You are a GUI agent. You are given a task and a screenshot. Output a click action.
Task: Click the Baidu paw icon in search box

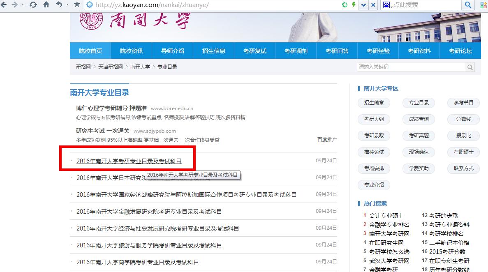tap(385, 5)
